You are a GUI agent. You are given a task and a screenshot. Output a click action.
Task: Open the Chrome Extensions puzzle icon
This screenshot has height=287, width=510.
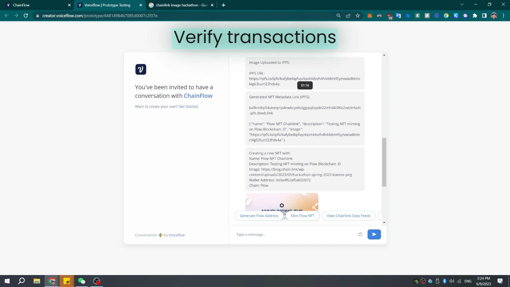click(x=475, y=16)
